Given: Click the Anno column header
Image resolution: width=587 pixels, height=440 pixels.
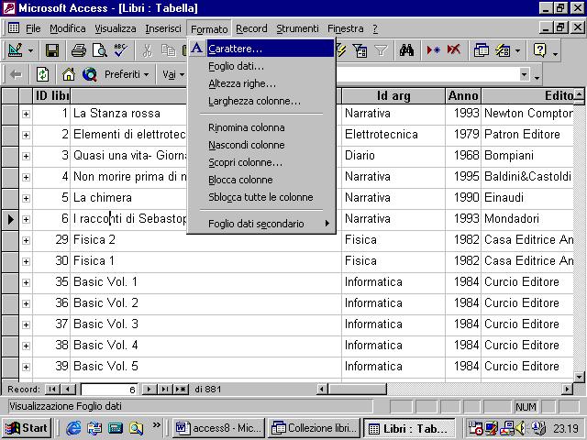Looking at the screenshot, I should [x=463, y=95].
